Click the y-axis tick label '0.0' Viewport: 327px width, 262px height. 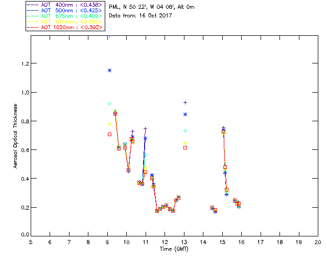[x=25, y=234]
